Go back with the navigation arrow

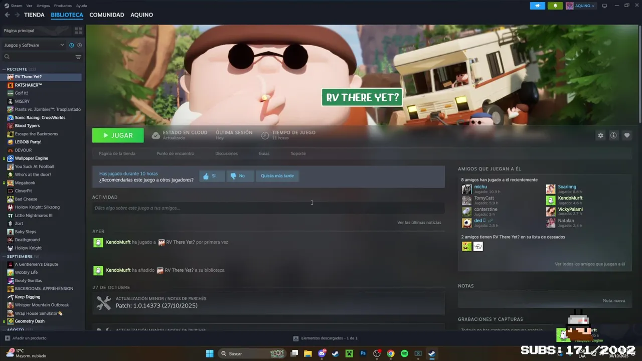coord(7,15)
